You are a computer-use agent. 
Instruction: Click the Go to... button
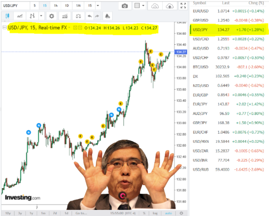click(81, 213)
